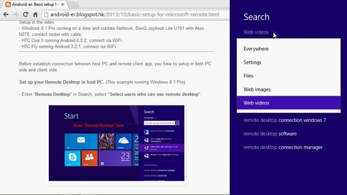Choose Web images from the scope list
Screen dimensions: 347x195
click(288, 89)
